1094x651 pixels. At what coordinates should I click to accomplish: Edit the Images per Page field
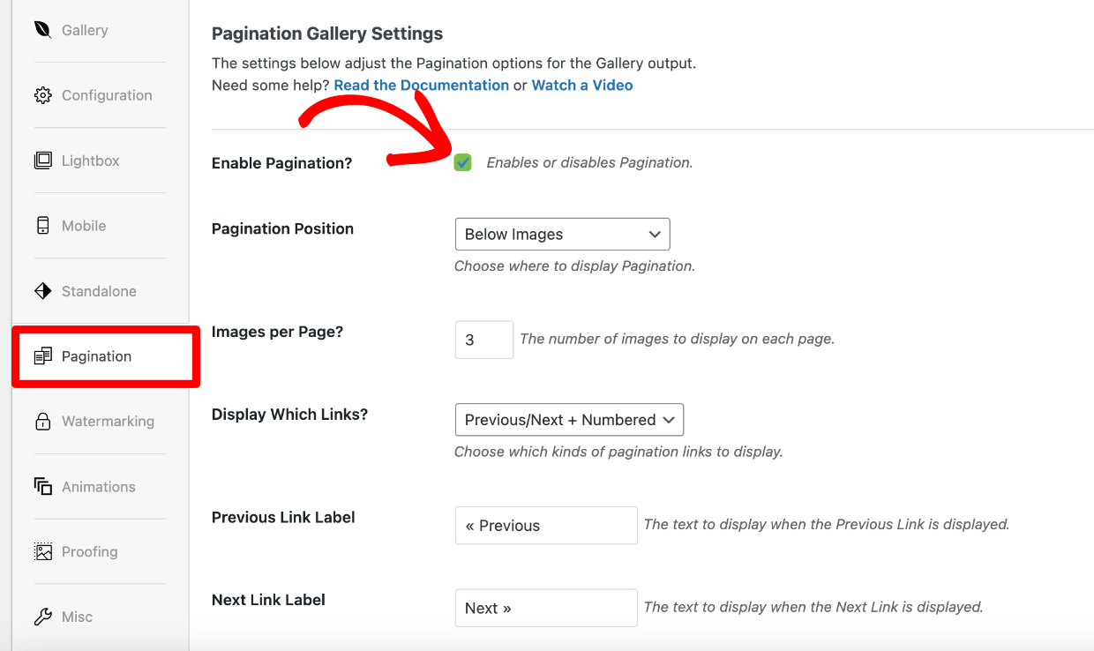pos(483,340)
